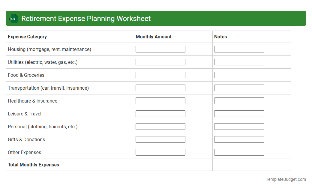This screenshot has height=188, width=312.
Task: Select the Healthcare & Insurance notes field
Action: tap(239, 100)
